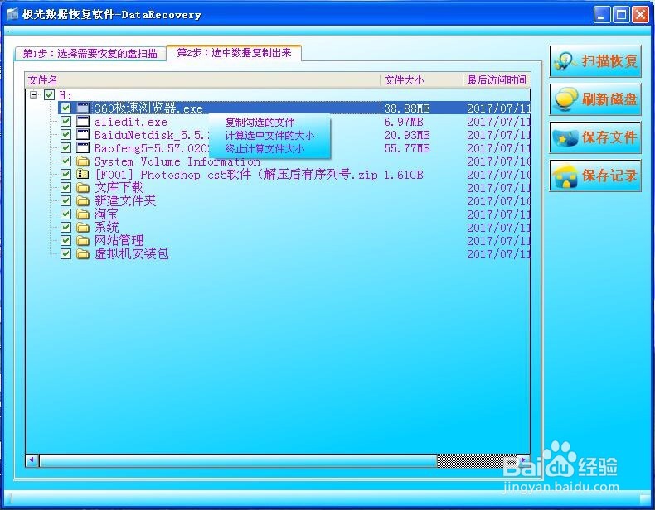Click the 扫描恢复 button

[595, 61]
